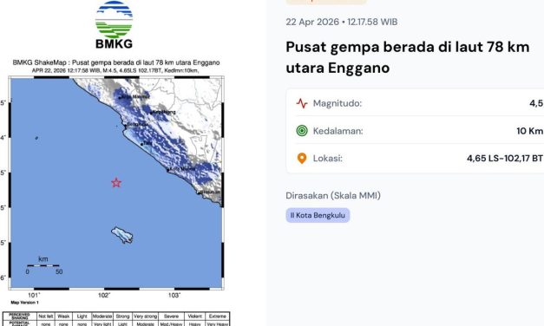Click the km scale bar on the map
The image size is (544, 326).
[43, 265]
